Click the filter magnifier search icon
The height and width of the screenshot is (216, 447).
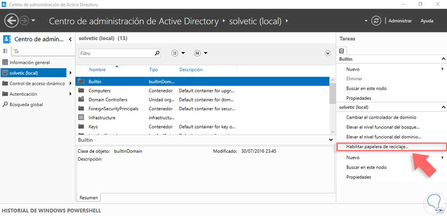click(157, 53)
